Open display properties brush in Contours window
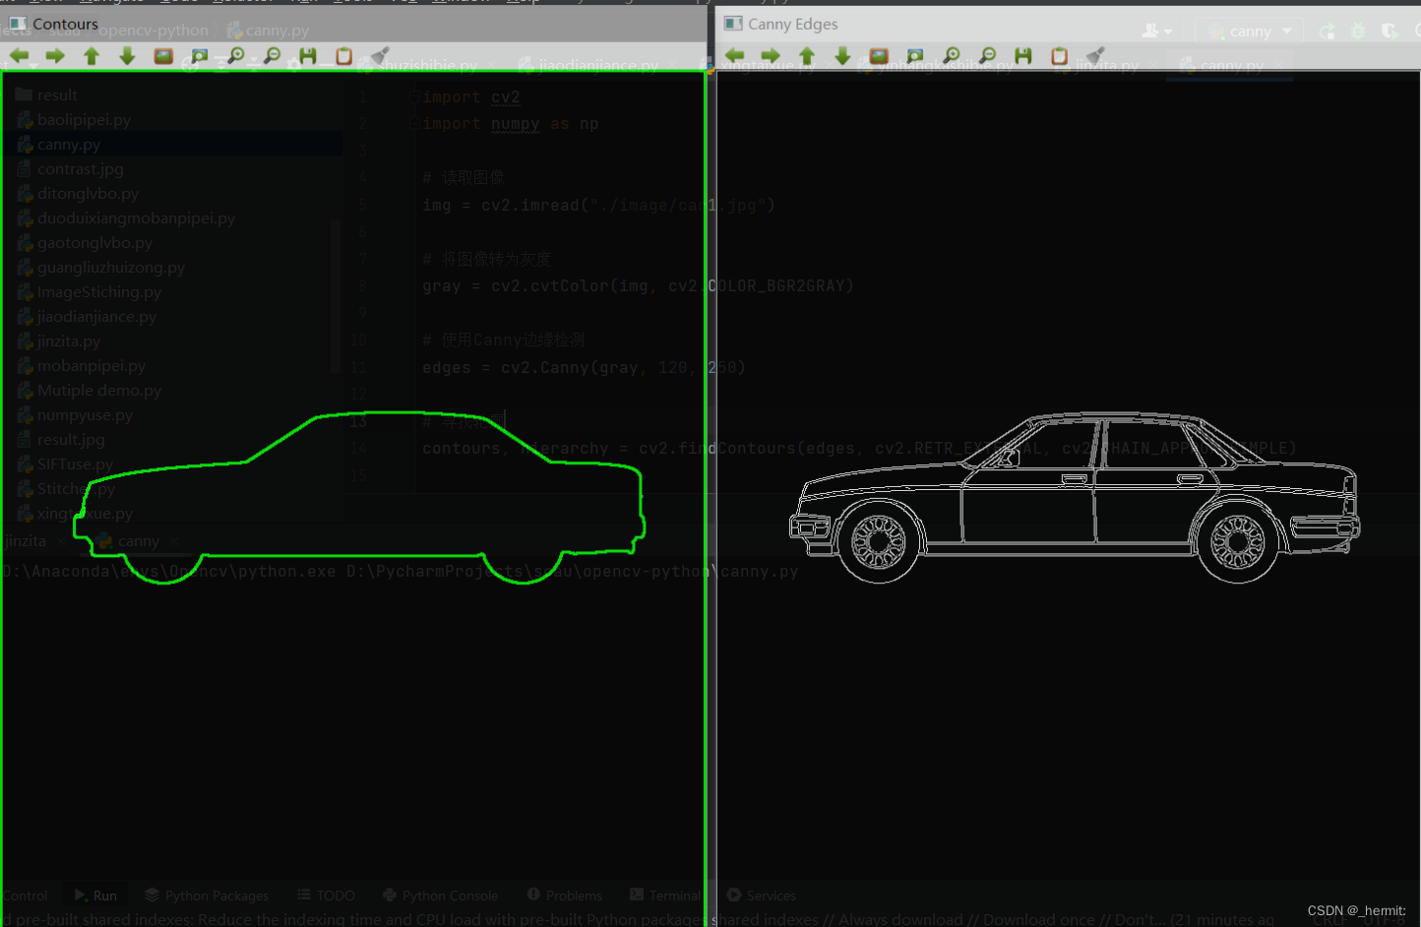 click(x=380, y=56)
